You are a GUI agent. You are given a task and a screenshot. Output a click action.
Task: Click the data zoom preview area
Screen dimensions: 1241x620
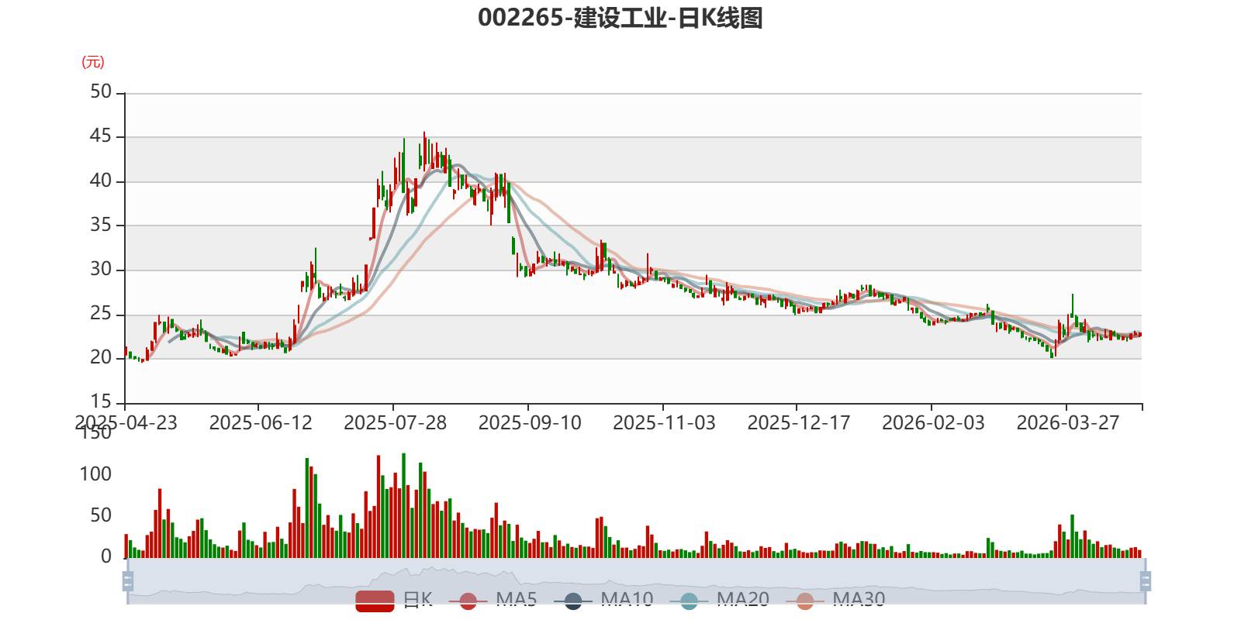click(x=636, y=581)
